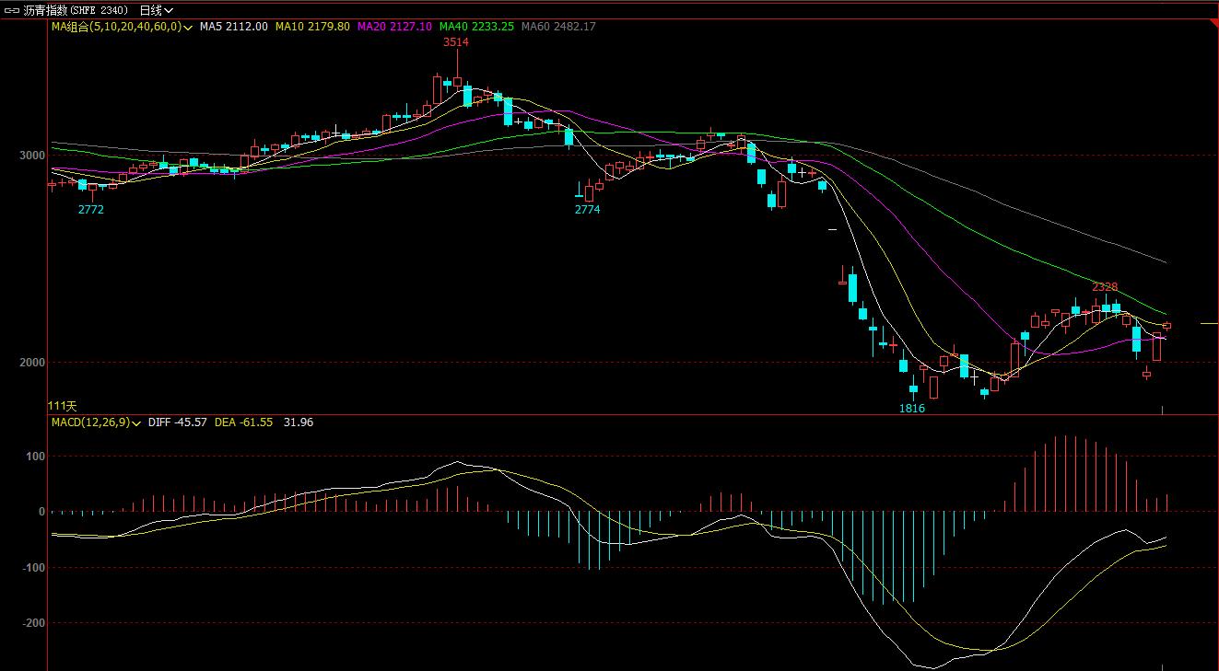Select the gray MA60 2482.17 legend

(x=558, y=27)
